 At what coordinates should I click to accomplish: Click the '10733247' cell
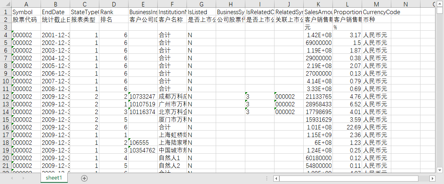pyautogui.click(x=143, y=96)
